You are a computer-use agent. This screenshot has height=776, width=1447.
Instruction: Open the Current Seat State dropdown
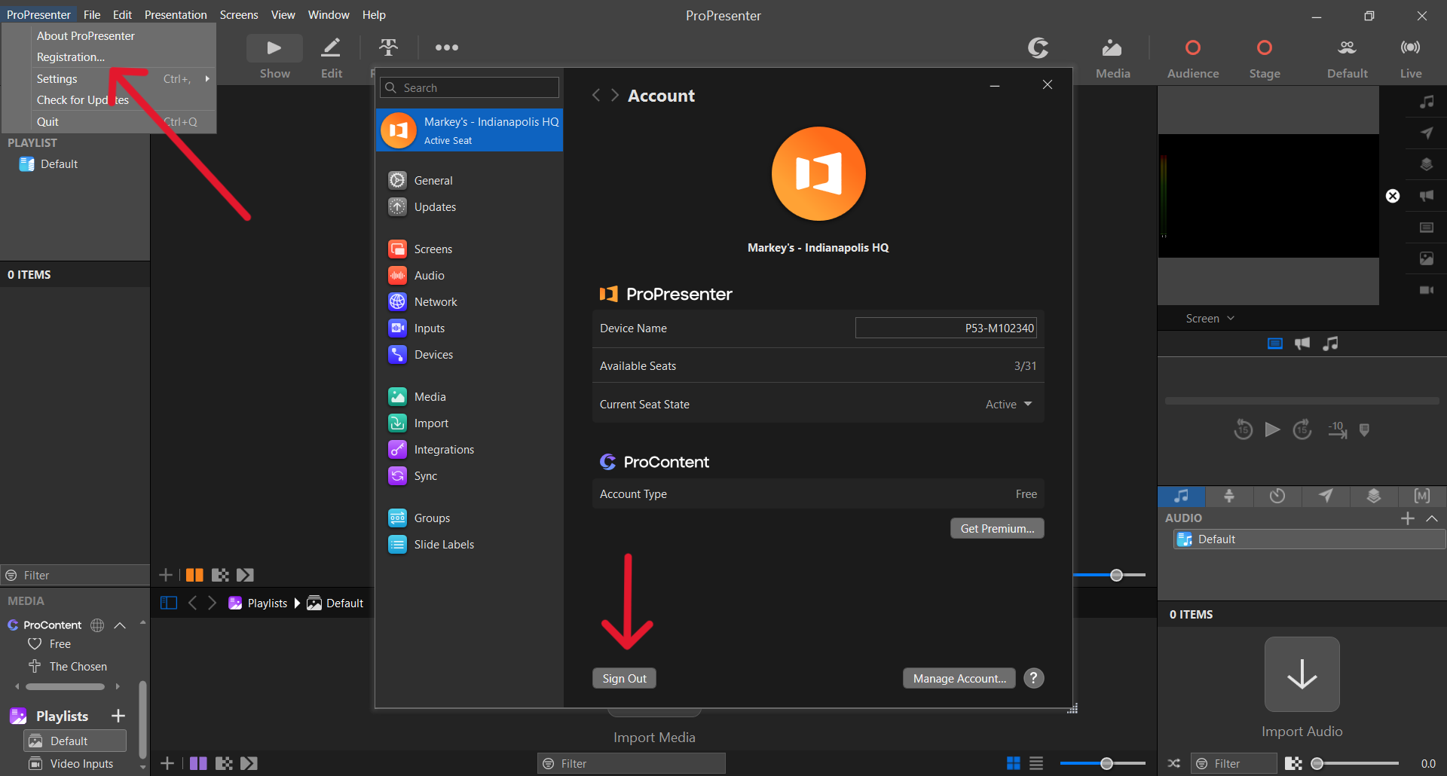tap(1009, 405)
